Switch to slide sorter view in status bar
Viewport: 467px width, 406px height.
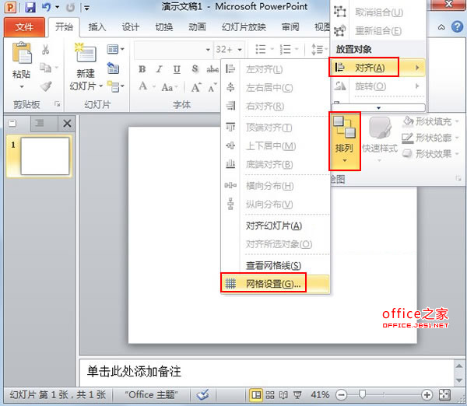tap(269, 395)
